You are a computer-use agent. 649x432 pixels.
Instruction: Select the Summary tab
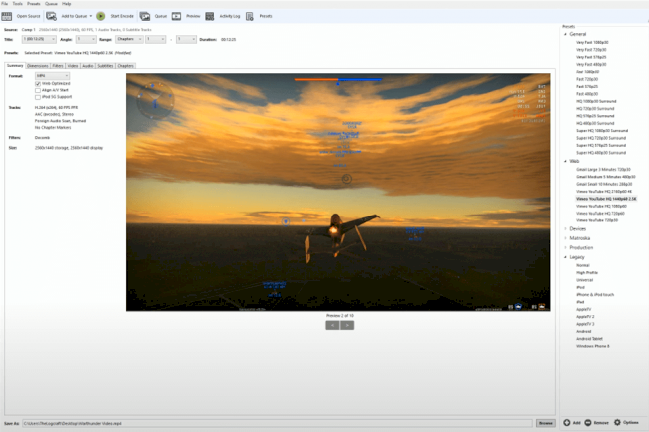click(15, 65)
